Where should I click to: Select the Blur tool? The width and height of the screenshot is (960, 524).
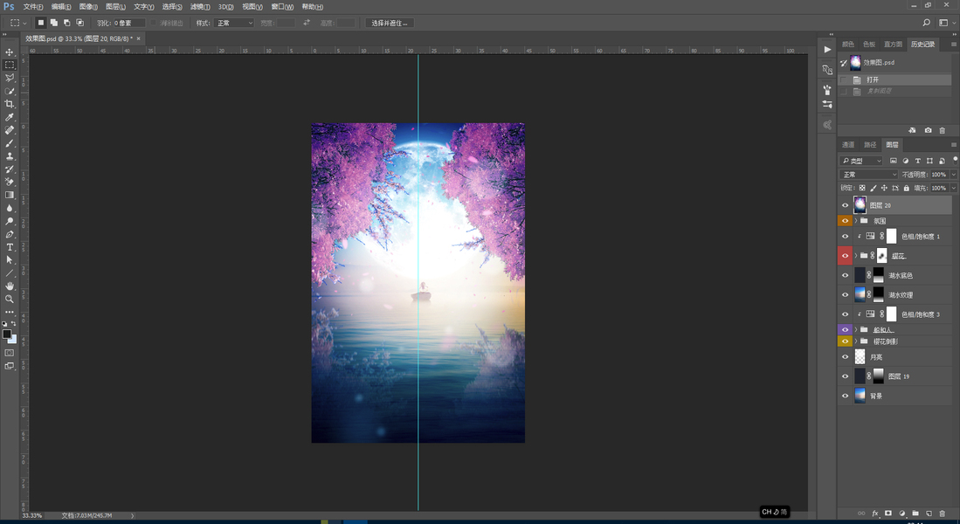coord(10,208)
